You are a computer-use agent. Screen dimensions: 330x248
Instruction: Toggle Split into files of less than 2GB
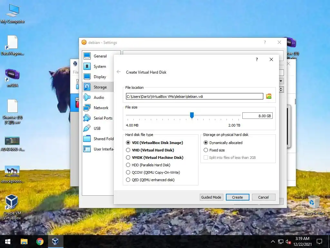point(229,158)
